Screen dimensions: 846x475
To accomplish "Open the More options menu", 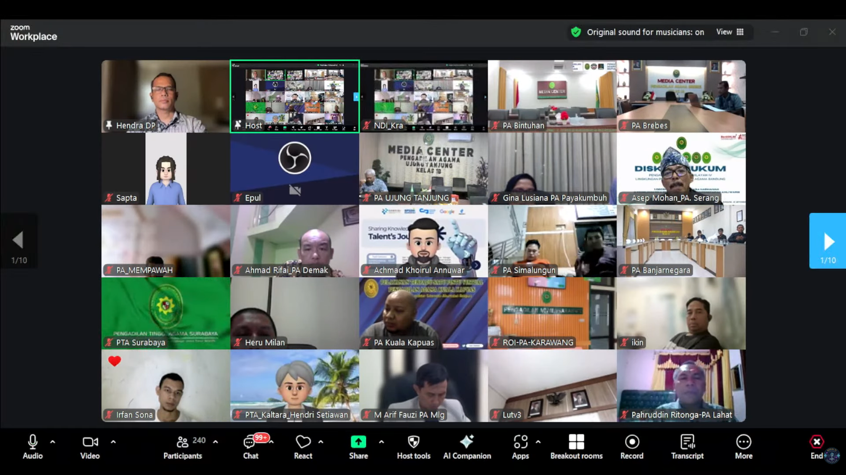I will click(743, 447).
